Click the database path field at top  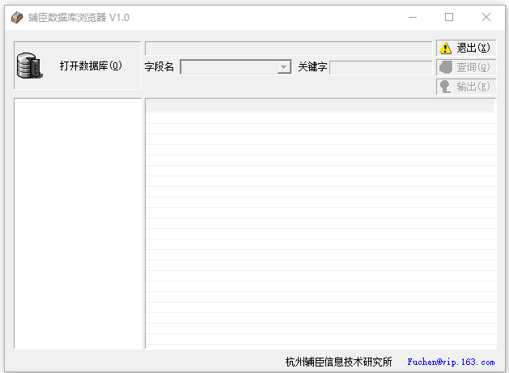point(287,49)
